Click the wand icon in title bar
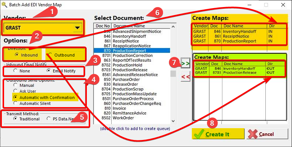Screen dimensions: 292x147 (4, 4)
